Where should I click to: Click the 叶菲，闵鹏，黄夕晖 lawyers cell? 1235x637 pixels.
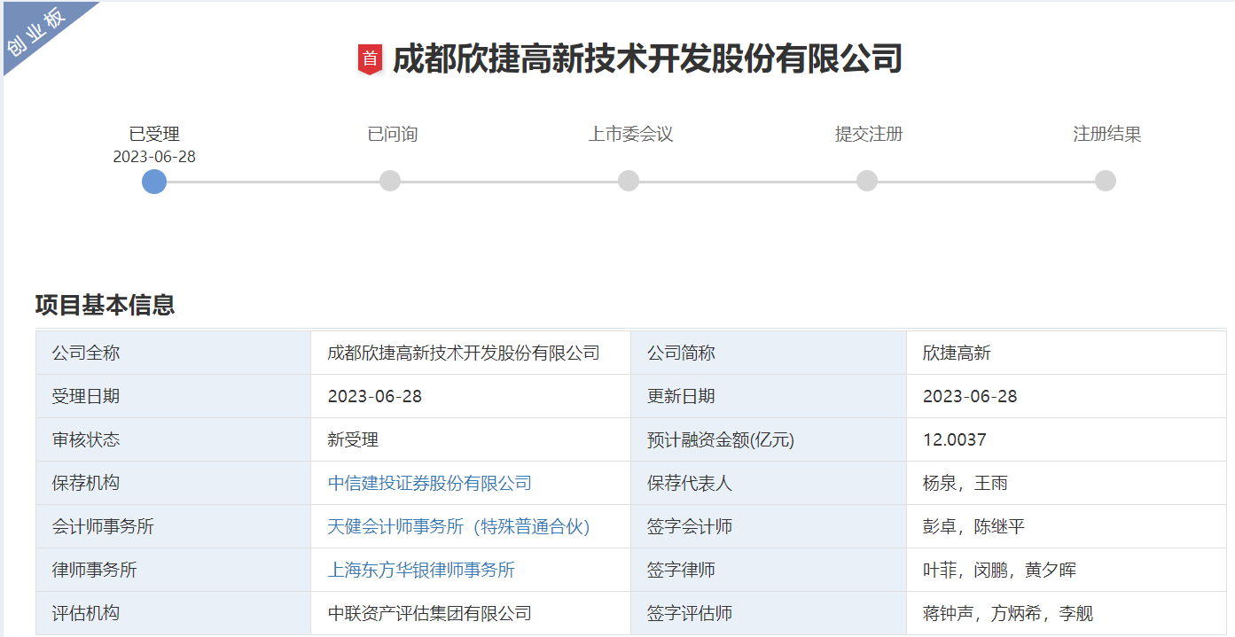coord(1067,570)
